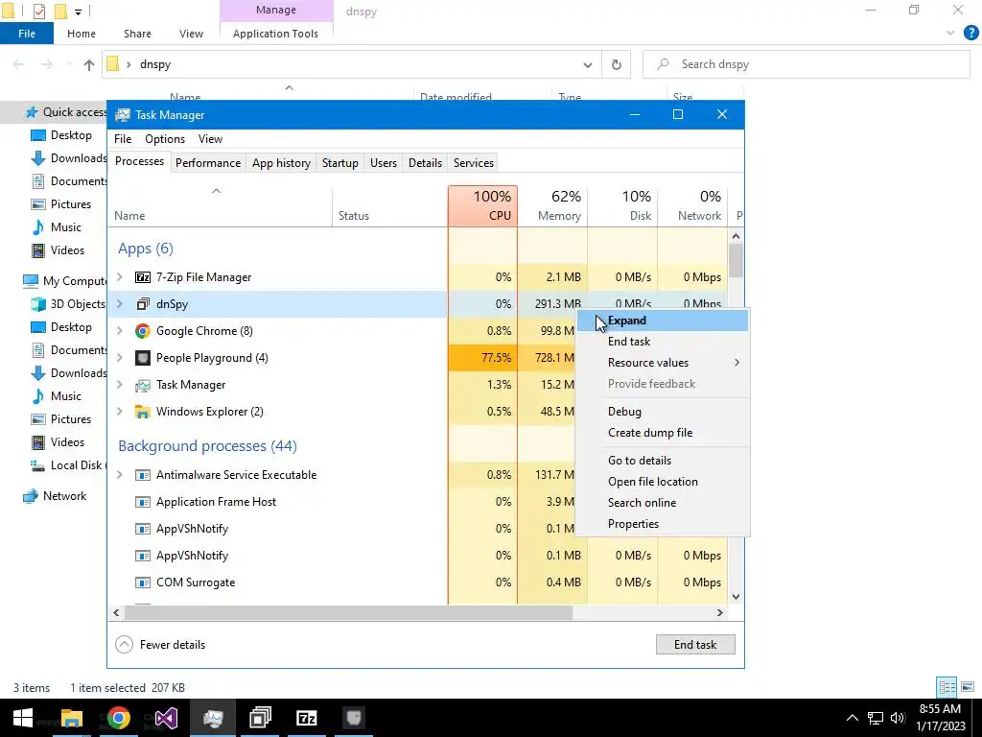Open Google Chrome from the taskbar
This screenshot has height=737, width=982.
click(118, 718)
